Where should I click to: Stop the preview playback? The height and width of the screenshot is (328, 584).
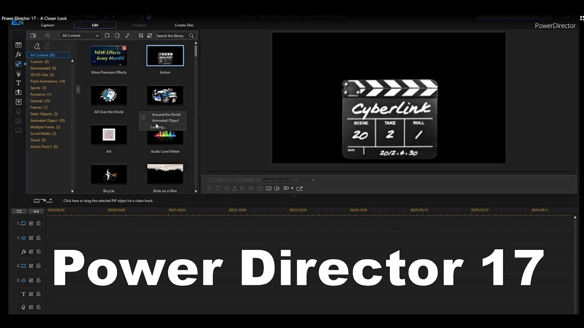tap(218, 188)
